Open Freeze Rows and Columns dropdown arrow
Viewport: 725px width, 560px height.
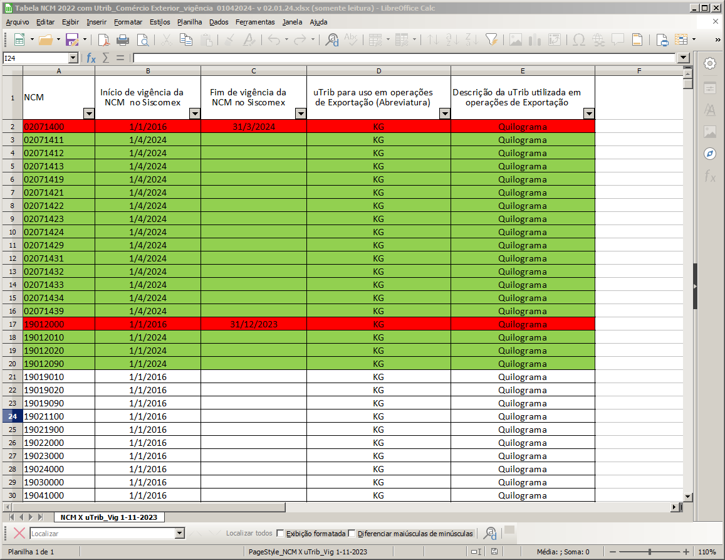[x=694, y=40]
